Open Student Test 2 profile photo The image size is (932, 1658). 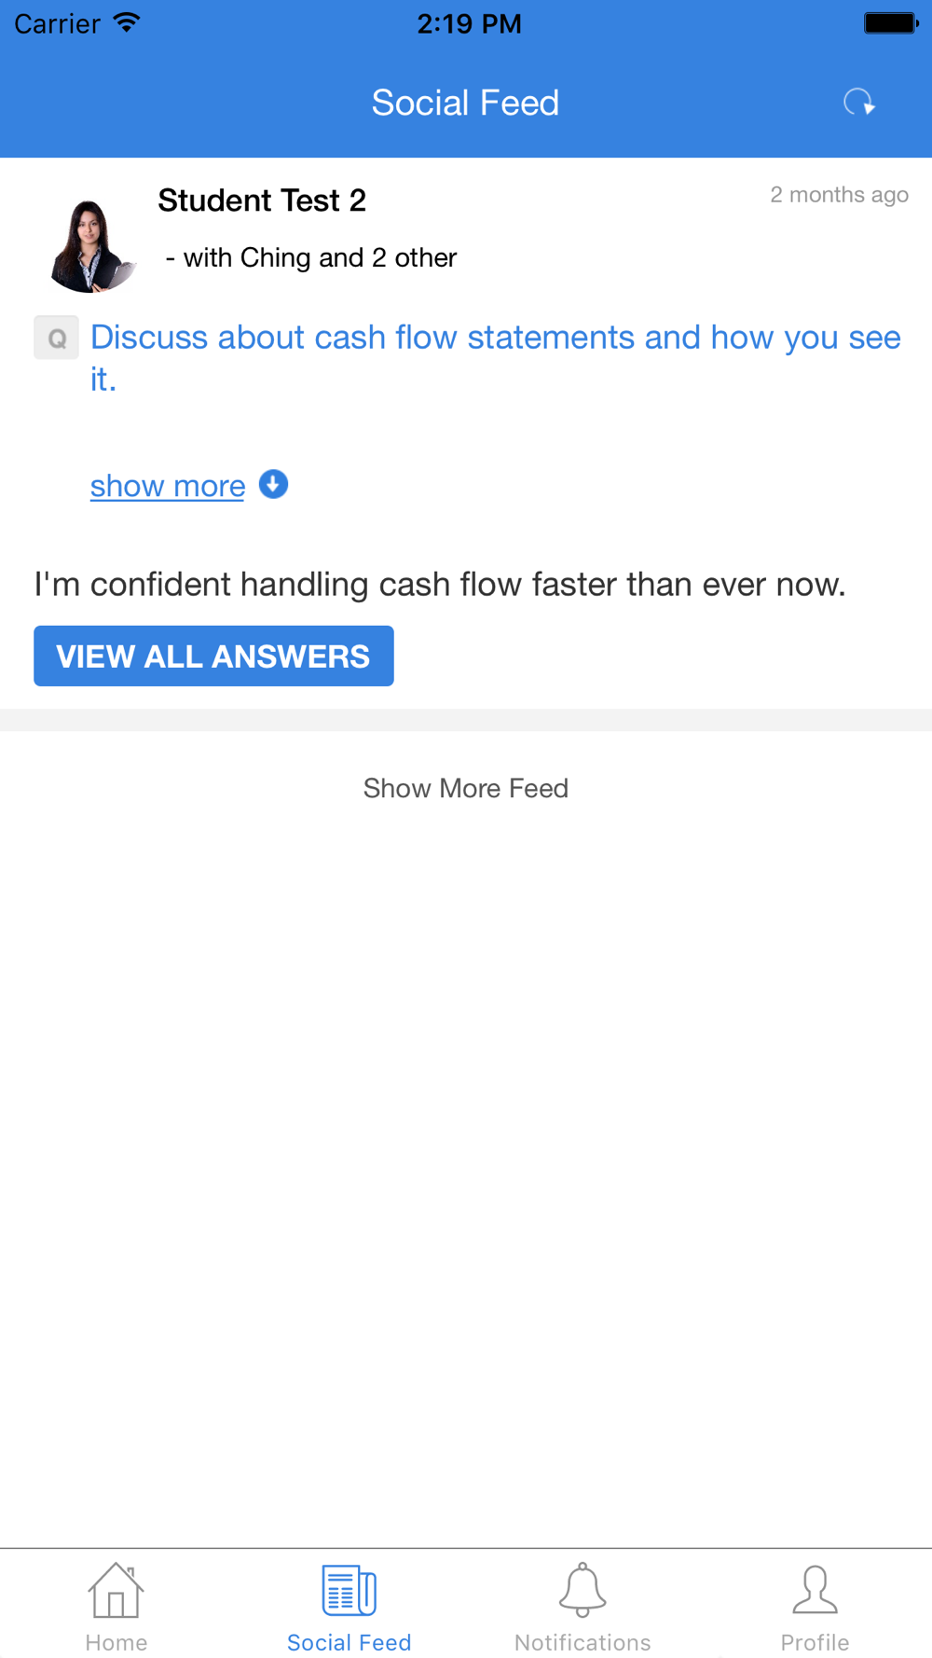(90, 246)
